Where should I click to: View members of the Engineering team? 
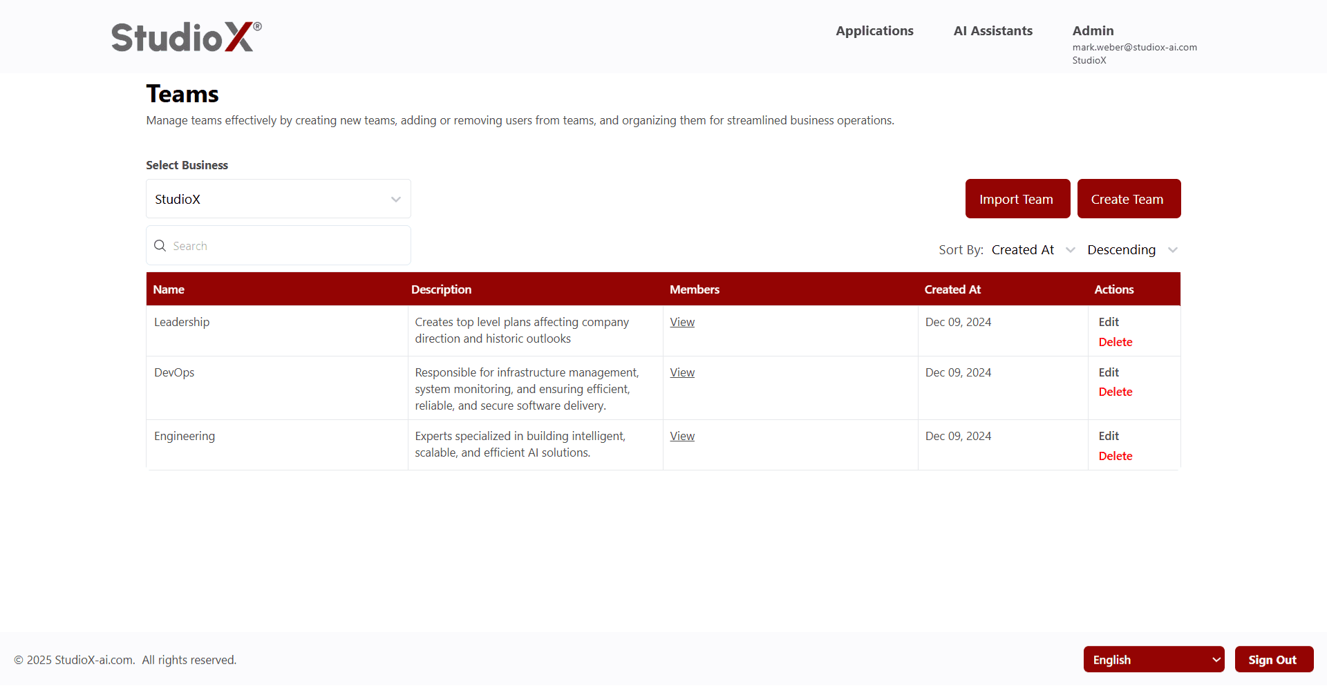[682, 436]
